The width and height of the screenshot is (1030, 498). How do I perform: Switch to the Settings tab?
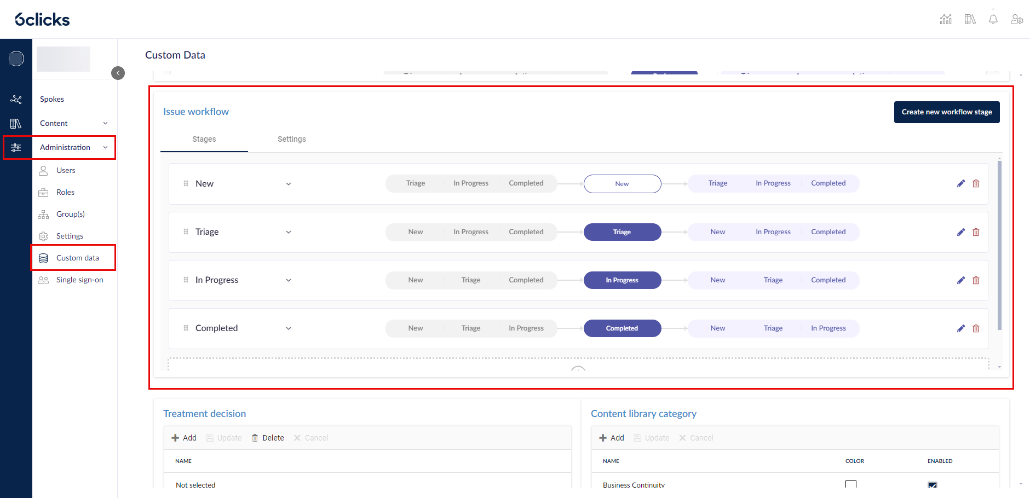(x=291, y=139)
